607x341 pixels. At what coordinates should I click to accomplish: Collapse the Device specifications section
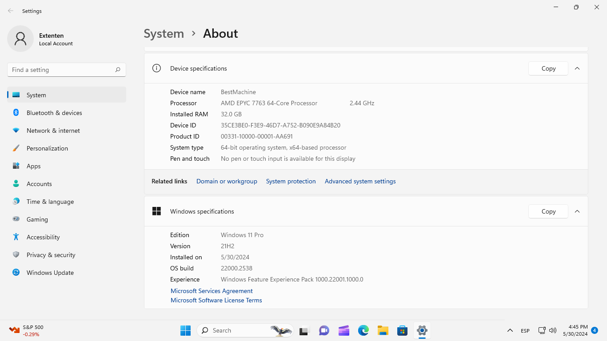coord(577,68)
